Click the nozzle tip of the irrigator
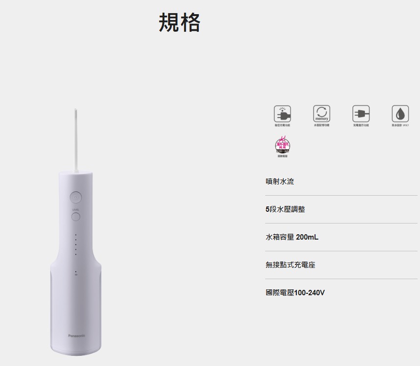420x366 pixels. 76,111
